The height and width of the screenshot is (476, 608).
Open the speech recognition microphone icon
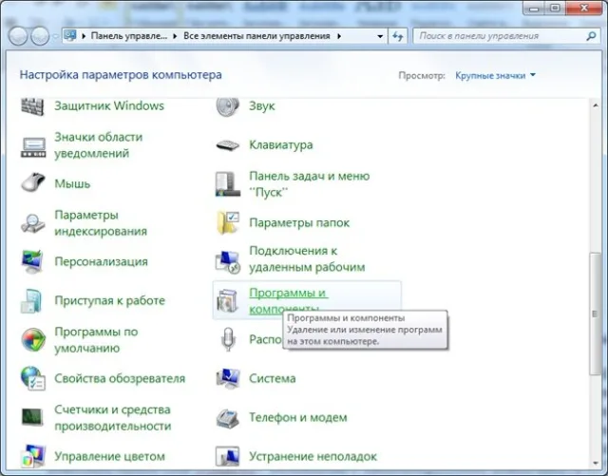(228, 339)
